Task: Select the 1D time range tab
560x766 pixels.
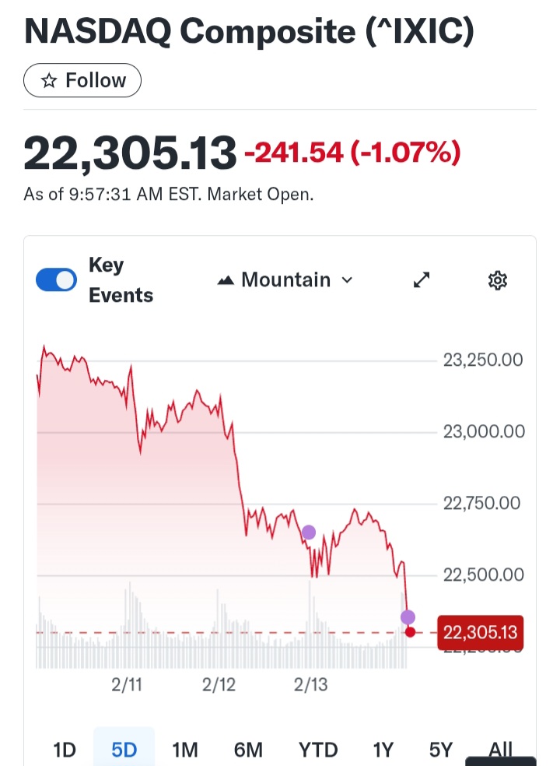Action: click(65, 750)
